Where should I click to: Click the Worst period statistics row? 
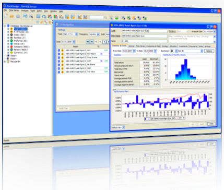tap(137, 75)
